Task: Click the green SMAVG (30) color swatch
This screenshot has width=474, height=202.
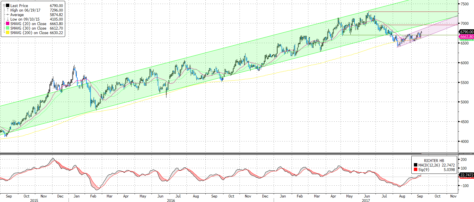Action: 8,28
